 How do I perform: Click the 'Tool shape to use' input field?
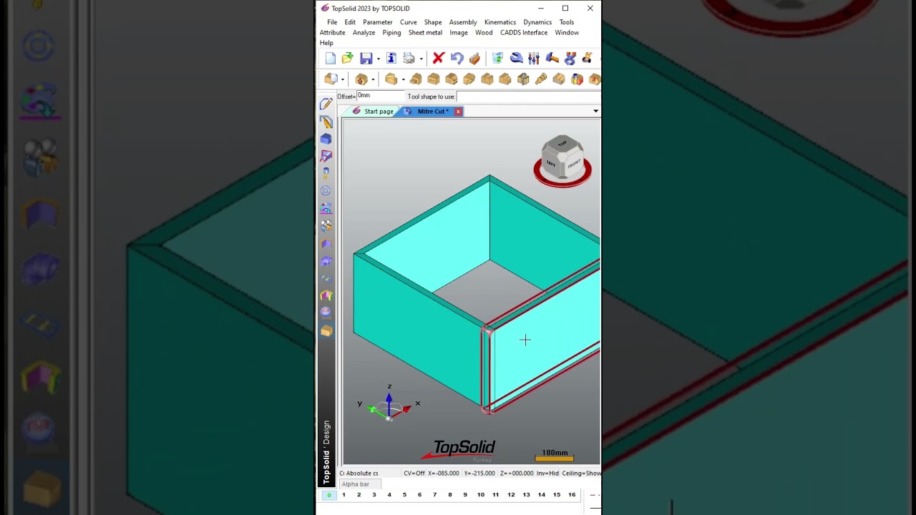[x=528, y=97]
